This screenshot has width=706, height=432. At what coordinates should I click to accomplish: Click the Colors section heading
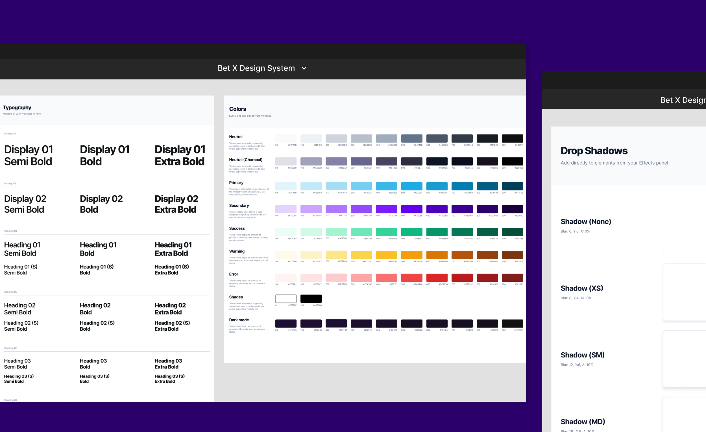point(237,109)
